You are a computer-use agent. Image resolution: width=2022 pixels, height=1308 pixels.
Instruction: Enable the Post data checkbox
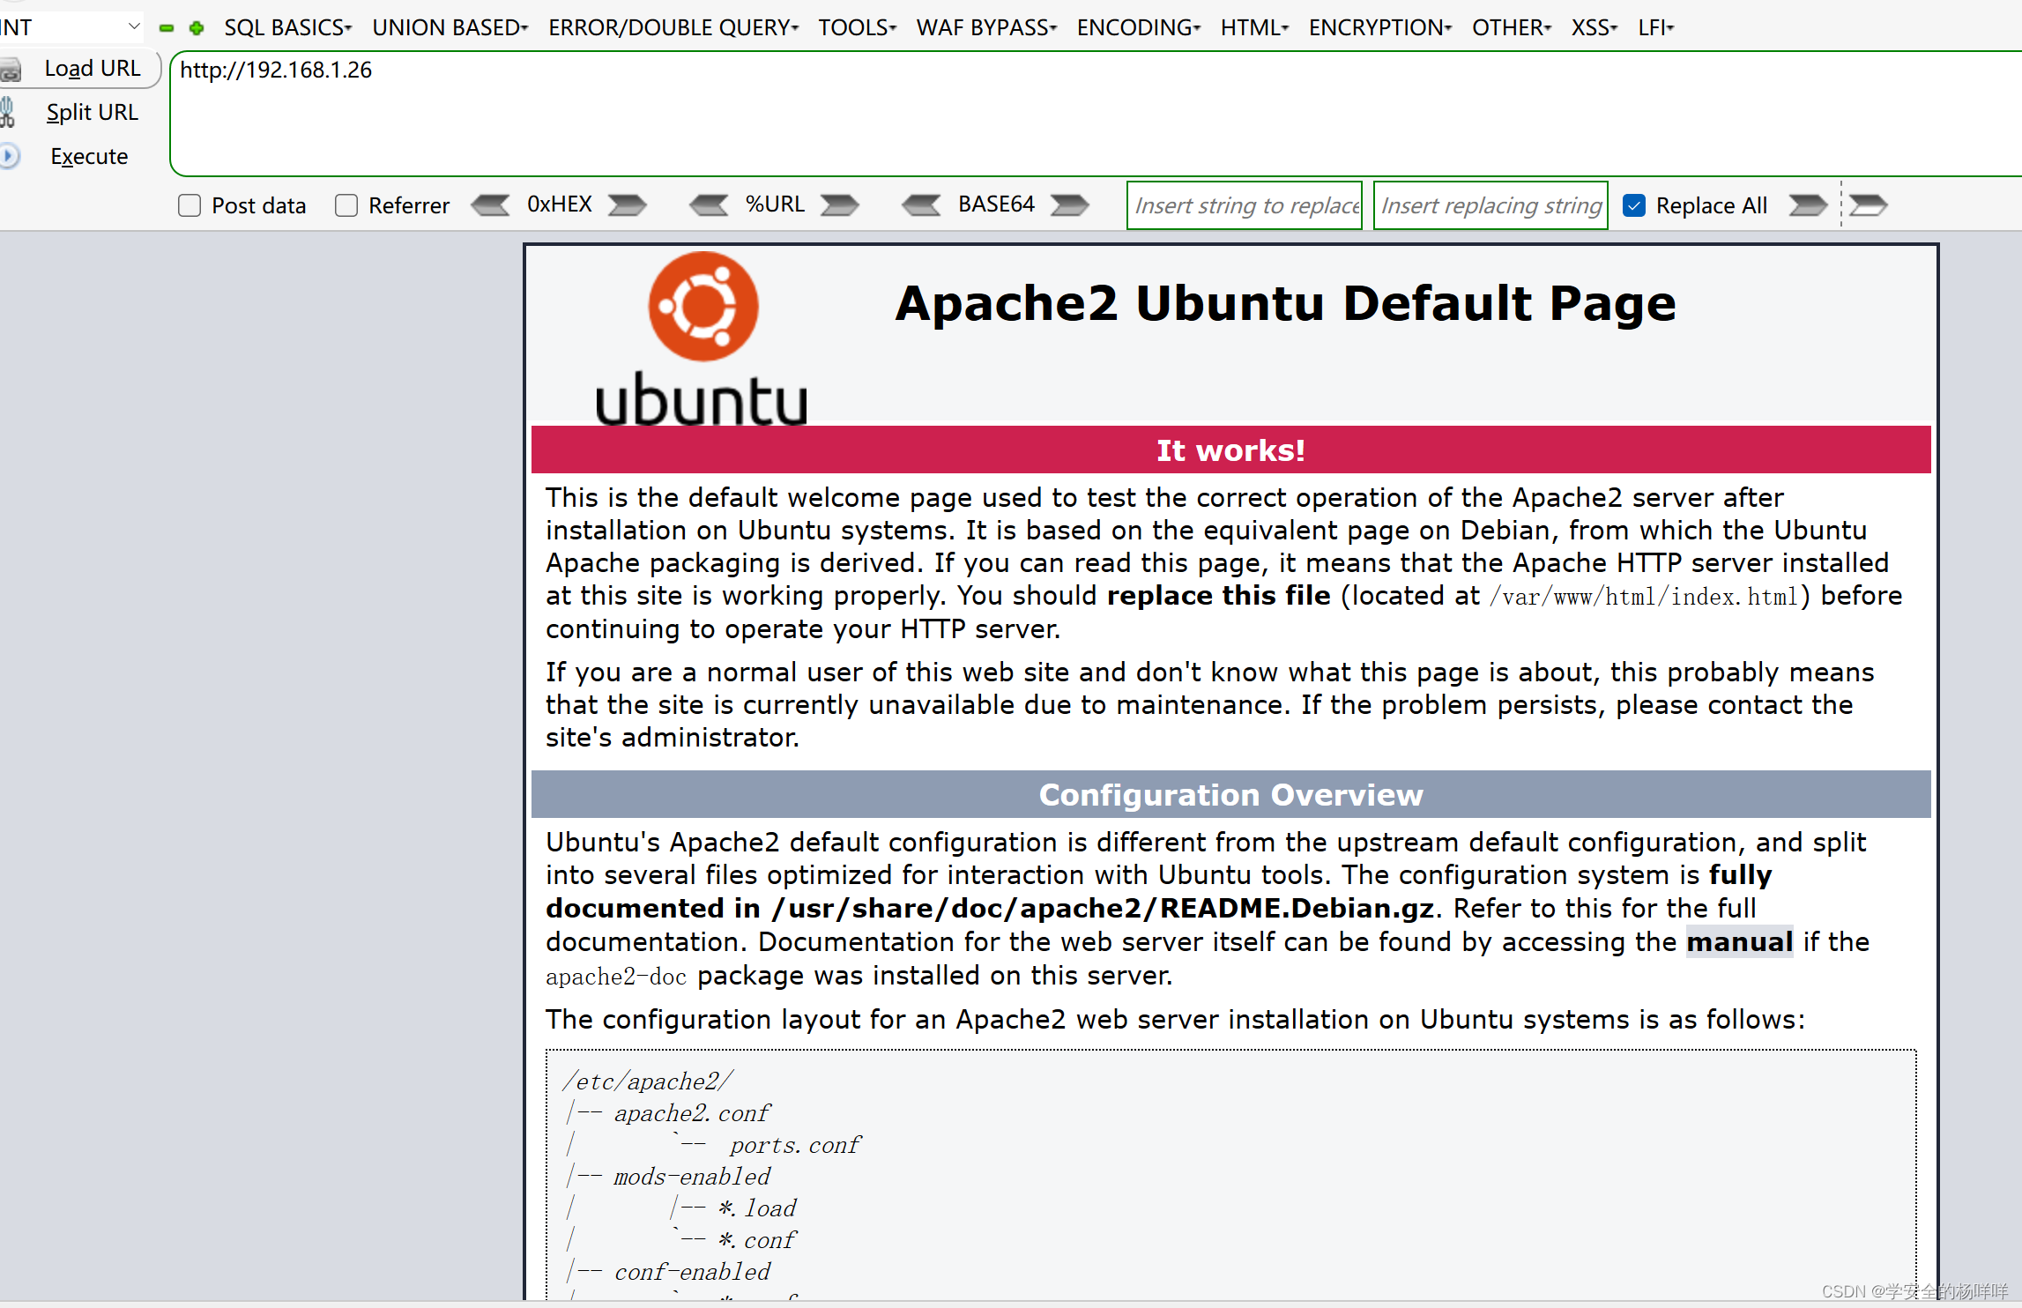tap(189, 204)
